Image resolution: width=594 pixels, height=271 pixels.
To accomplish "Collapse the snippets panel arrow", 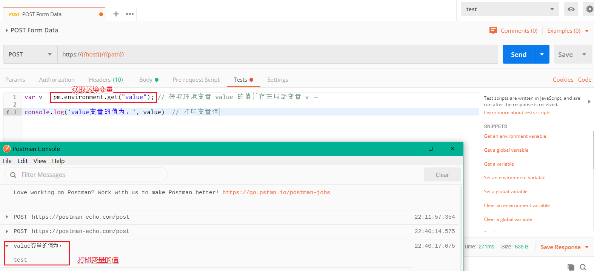I will [x=589, y=102].
